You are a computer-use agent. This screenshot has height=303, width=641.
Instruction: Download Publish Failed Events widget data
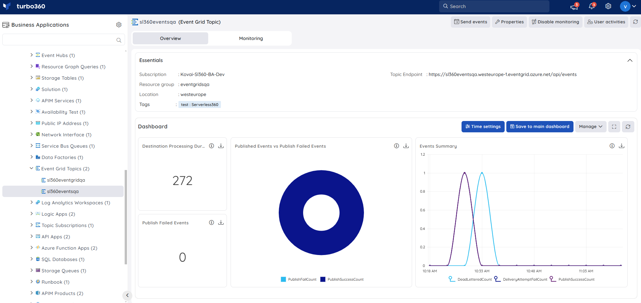221,223
